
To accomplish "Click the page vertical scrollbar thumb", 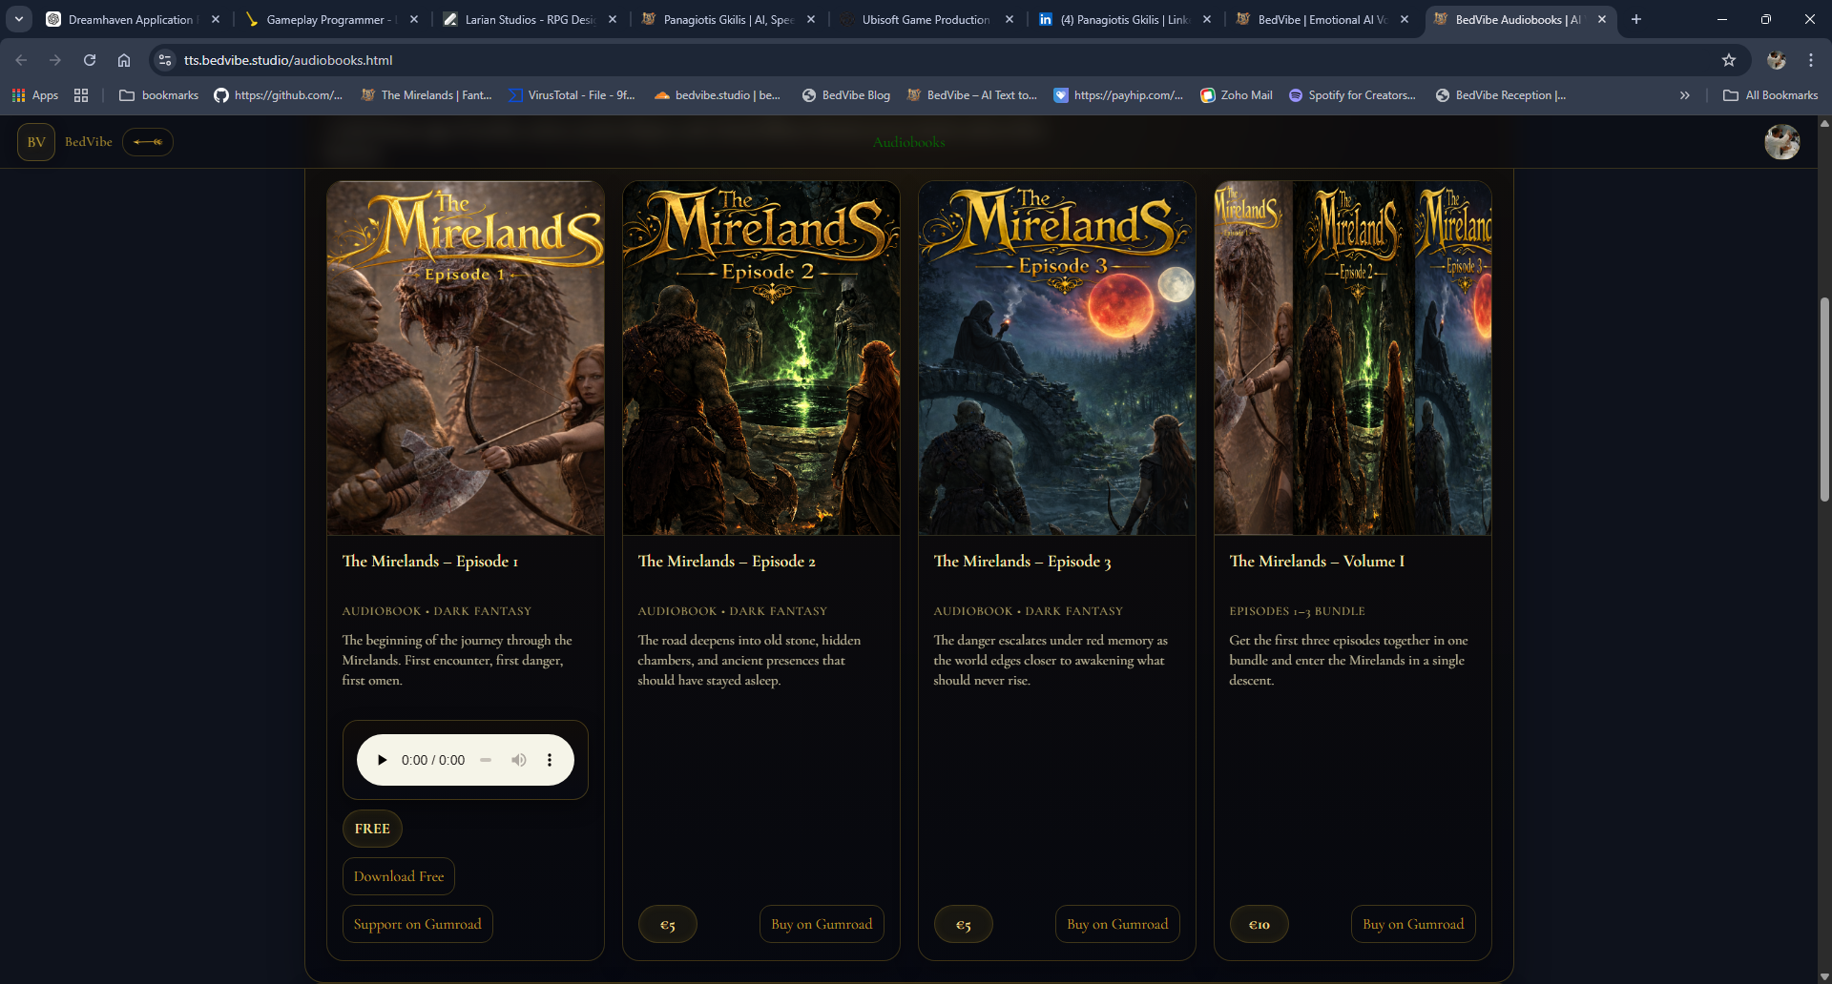I will 1824,400.
